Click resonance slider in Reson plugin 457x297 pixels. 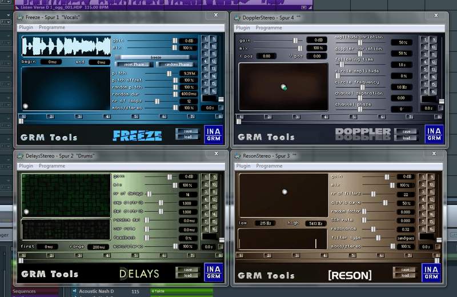pyautogui.click(x=373, y=229)
